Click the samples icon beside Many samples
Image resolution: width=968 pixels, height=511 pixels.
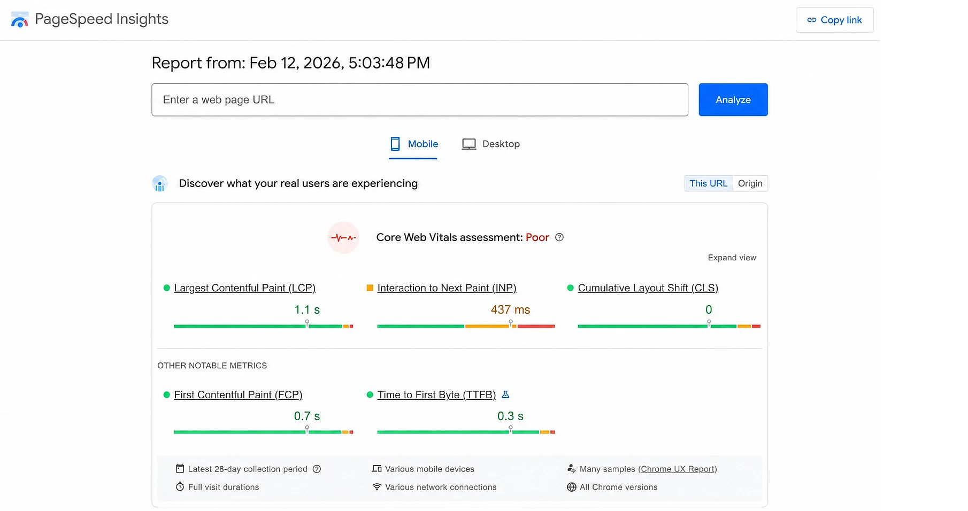(571, 469)
